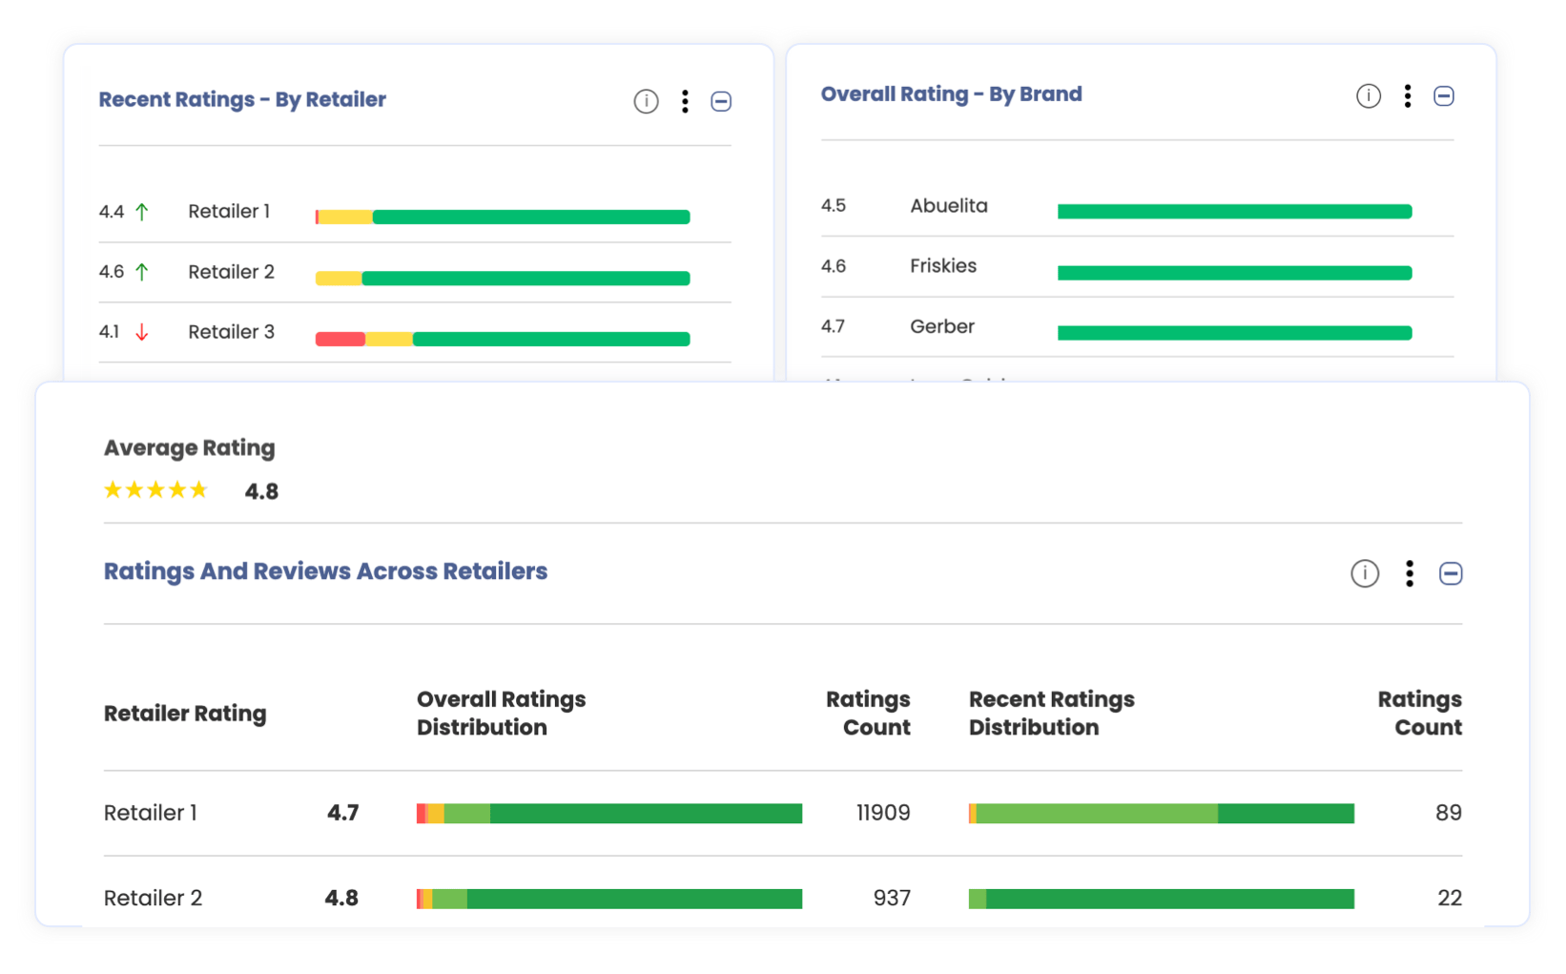Click the fifth star under Average Rating

pos(200,489)
